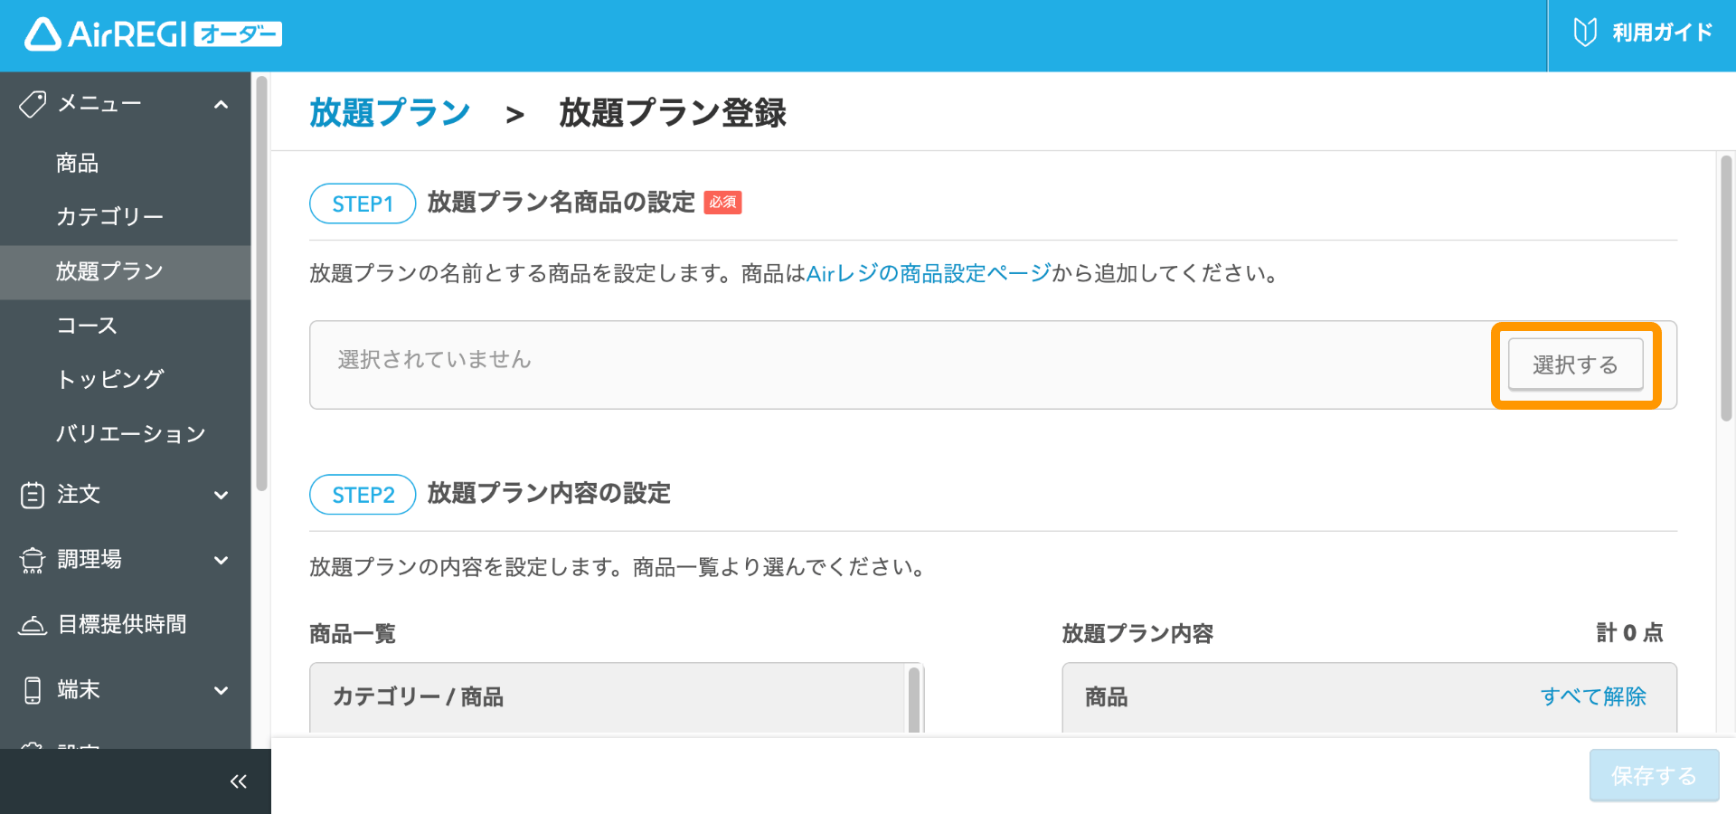Expand the 端末 section chevron
Screen dimensions: 1736x814
pyautogui.click(x=222, y=690)
